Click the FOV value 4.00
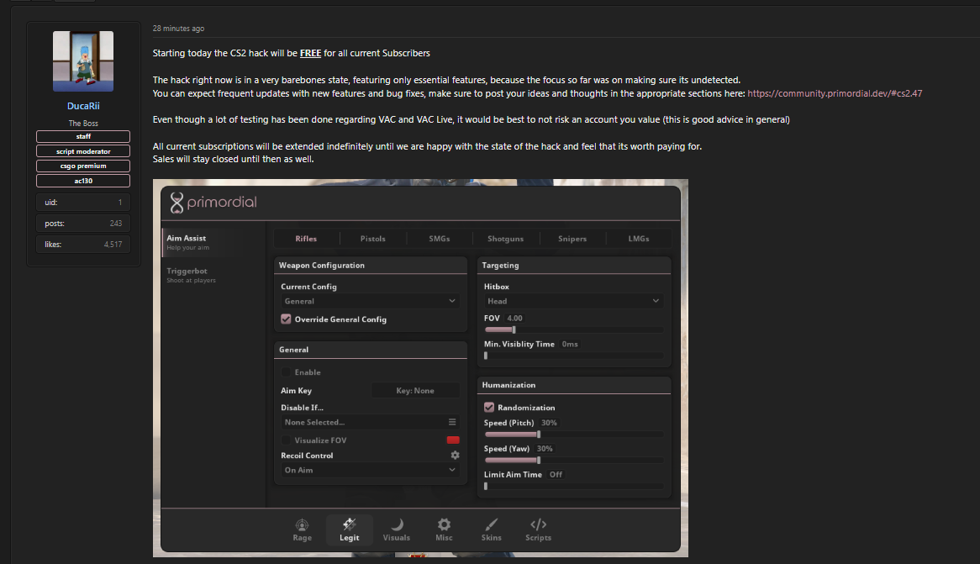Screen dimensions: 980x564 point(514,319)
